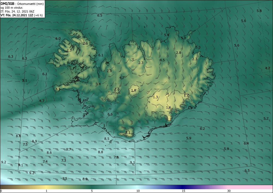Select the 7.8 value south of Iceland
This screenshot has width=273, height=193.
[x=116, y=157]
